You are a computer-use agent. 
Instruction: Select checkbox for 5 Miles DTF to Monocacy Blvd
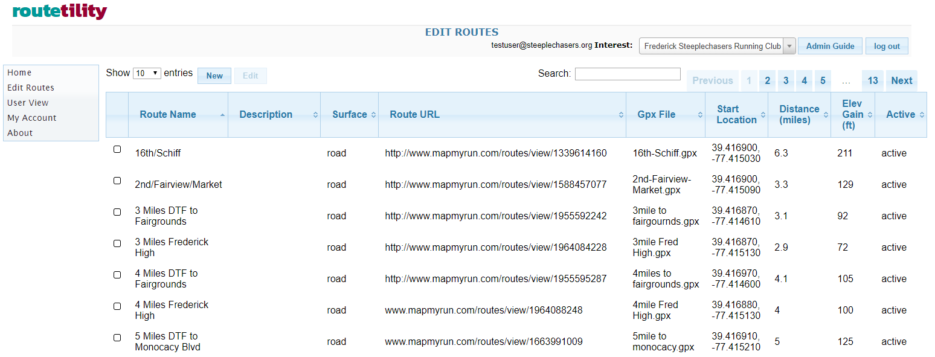tap(117, 338)
